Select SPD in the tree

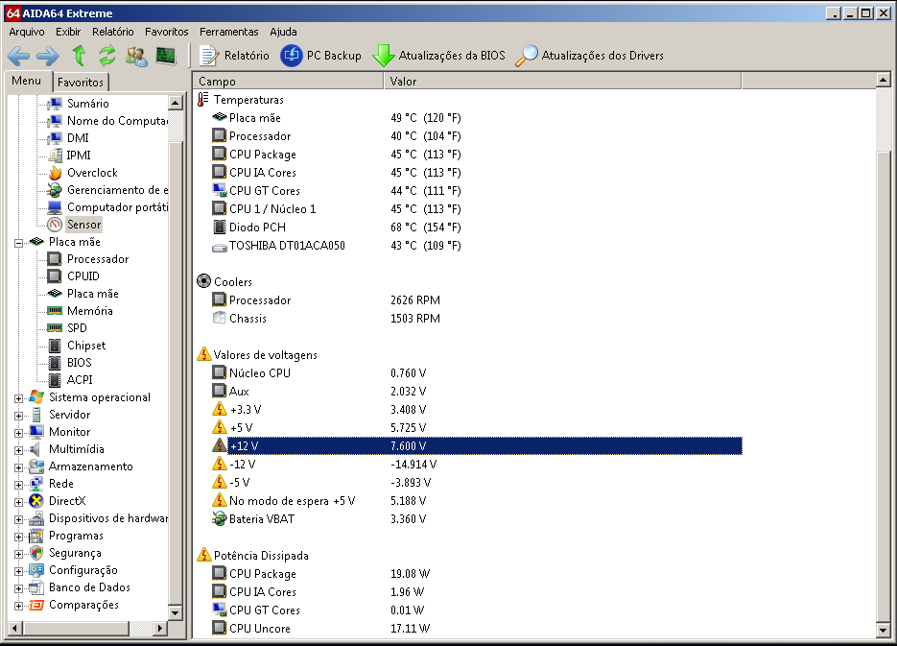click(77, 328)
